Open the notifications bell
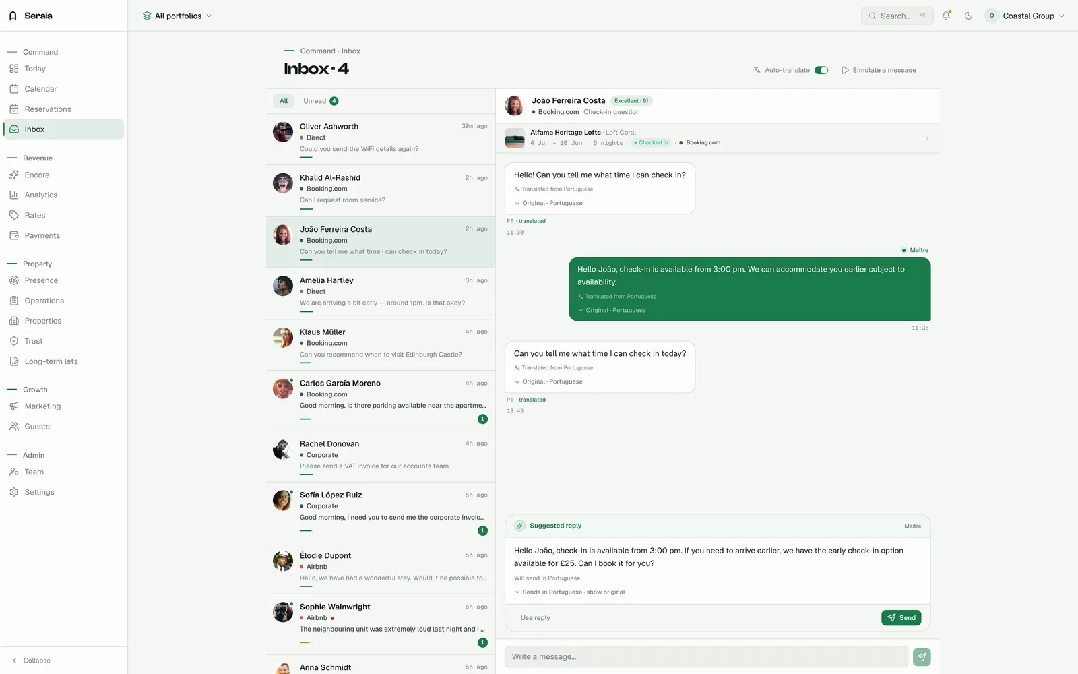Screen dimensions: 1078x674 pos(947,16)
